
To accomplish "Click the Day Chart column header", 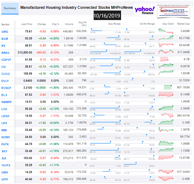I will click(x=168, y=24).
